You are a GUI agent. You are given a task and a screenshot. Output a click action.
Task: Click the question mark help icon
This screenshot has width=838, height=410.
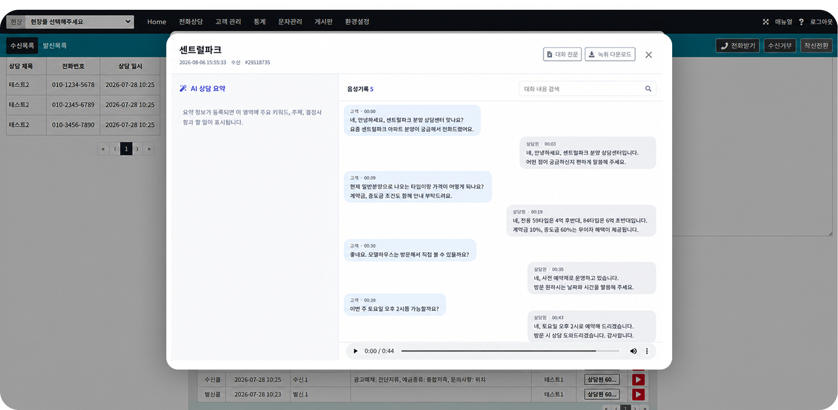(801, 22)
